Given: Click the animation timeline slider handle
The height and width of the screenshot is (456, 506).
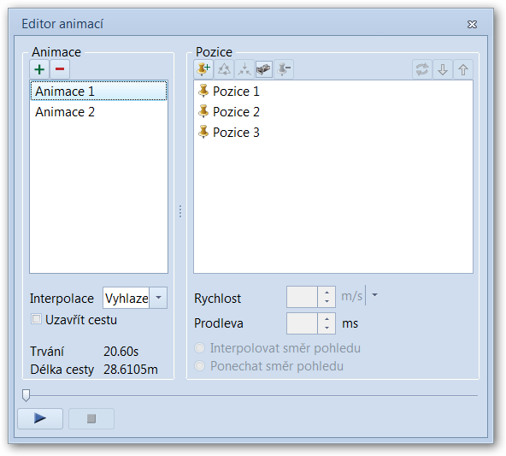Looking at the screenshot, I should click(26, 395).
